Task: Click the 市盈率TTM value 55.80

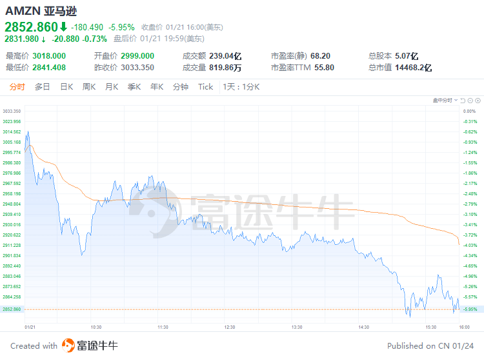Action: pos(325,68)
